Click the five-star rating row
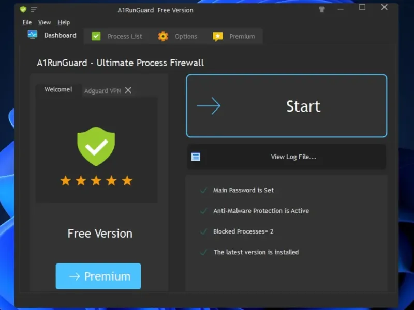The image size is (414, 310). [x=96, y=181]
